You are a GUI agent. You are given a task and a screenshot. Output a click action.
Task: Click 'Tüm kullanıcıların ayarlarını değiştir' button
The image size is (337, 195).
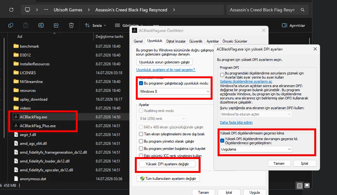[x=168, y=179]
